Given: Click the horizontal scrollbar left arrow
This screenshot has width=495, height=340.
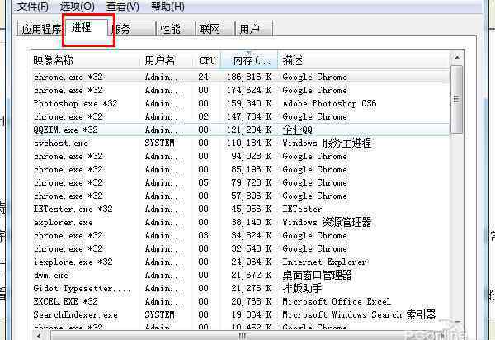Looking at the screenshot, I should tap(39, 336).
